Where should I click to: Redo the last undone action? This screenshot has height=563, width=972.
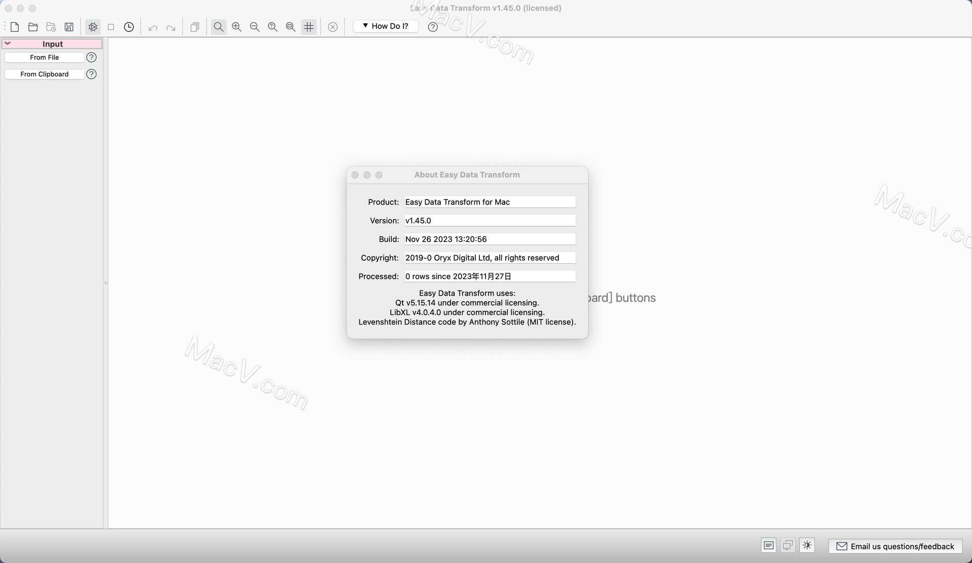click(171, 27)
